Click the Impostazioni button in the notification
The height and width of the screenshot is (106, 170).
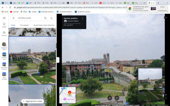pos(162,11)
